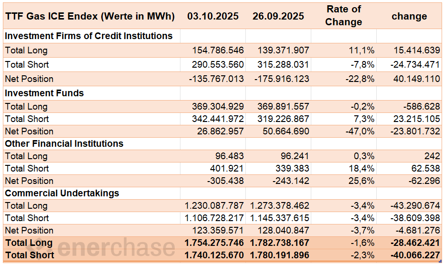Select the 'Other Financial Institutions' section heading
The image size is (444, 264).
(64, 143)
